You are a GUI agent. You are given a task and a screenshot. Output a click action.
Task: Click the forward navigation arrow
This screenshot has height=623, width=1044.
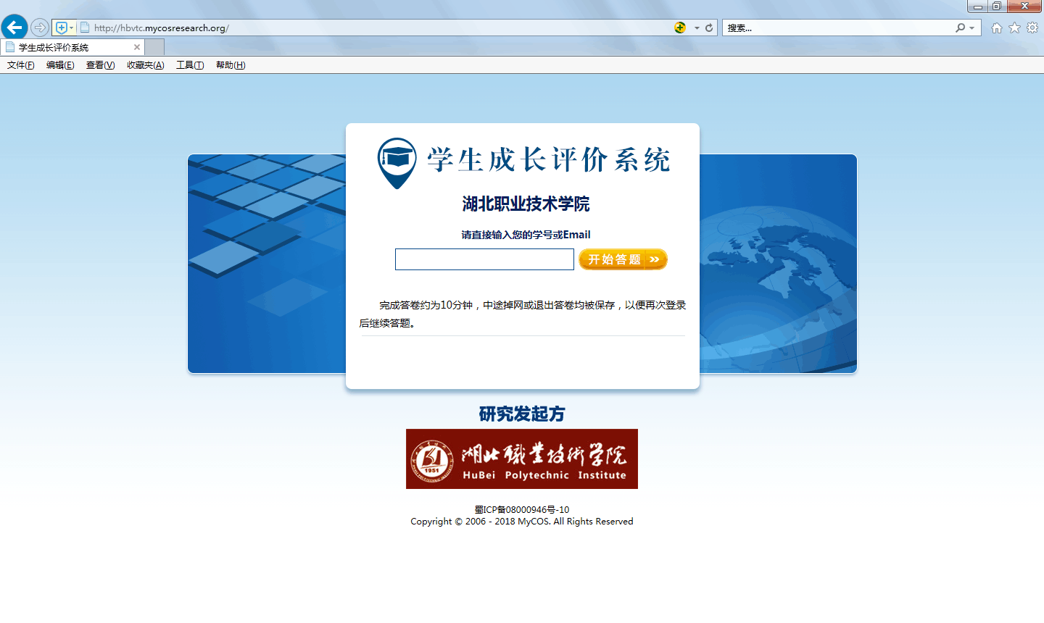coord(40,28)
